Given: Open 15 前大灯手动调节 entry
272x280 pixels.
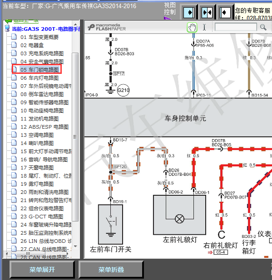Looking at the screenshot, I should (46, 151).
